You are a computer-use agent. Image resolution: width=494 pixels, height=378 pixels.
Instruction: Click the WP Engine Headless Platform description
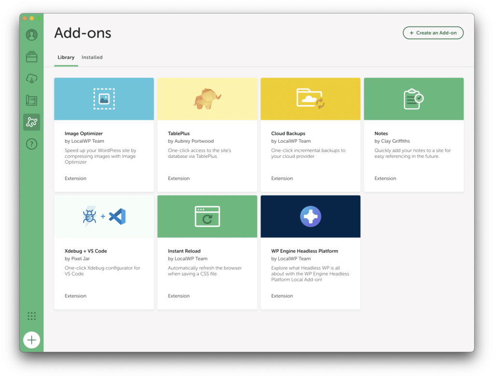coord(310,274)
